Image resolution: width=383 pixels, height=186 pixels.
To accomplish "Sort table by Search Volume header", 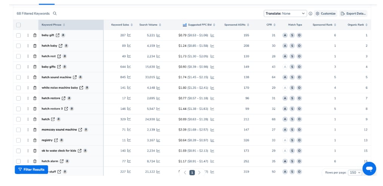I will [x=150, y=25].
